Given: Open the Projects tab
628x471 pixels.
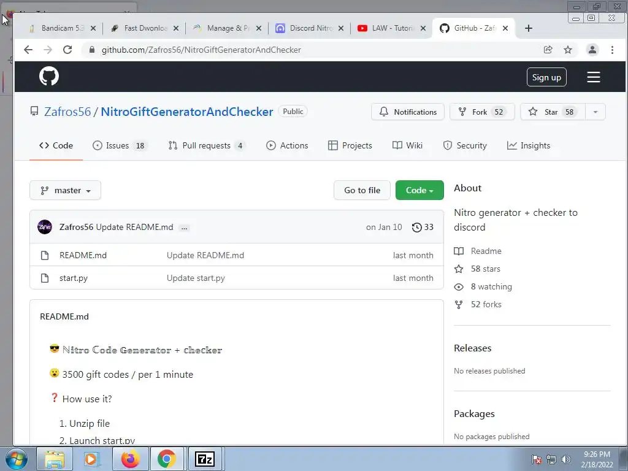Looking at the screenshot, I should 350,145.
